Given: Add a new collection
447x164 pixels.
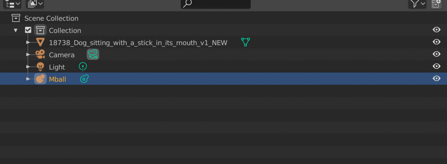Looking at the screenshot, I should (x=436, y=4).
